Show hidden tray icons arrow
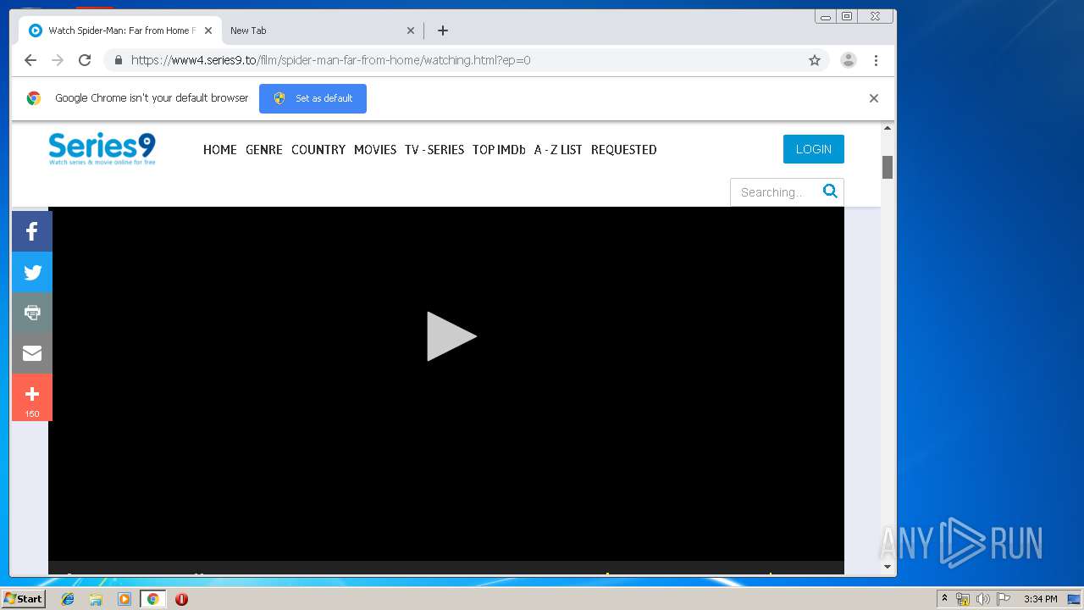Image resolution: width=1084 pixels, height=610 pixels. point(944,599)
